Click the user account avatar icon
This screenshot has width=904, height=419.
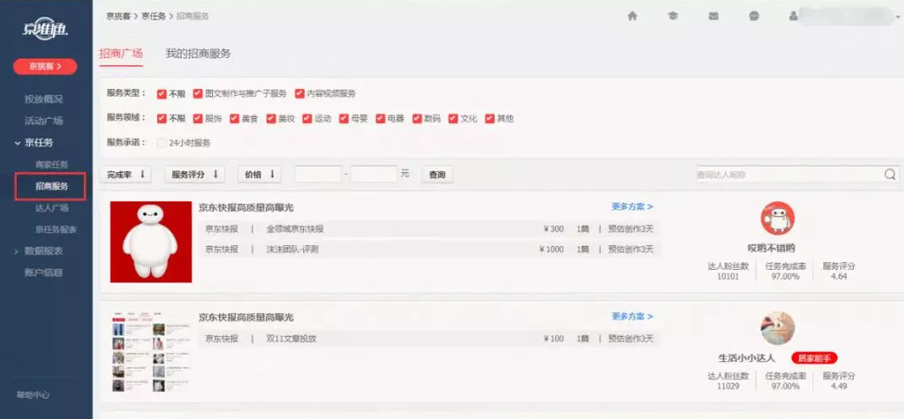tap(794, 16)
